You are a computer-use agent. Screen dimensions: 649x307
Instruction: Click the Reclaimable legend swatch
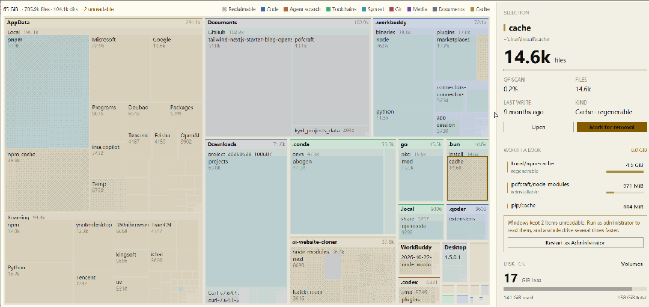click(x=224, y=9)
